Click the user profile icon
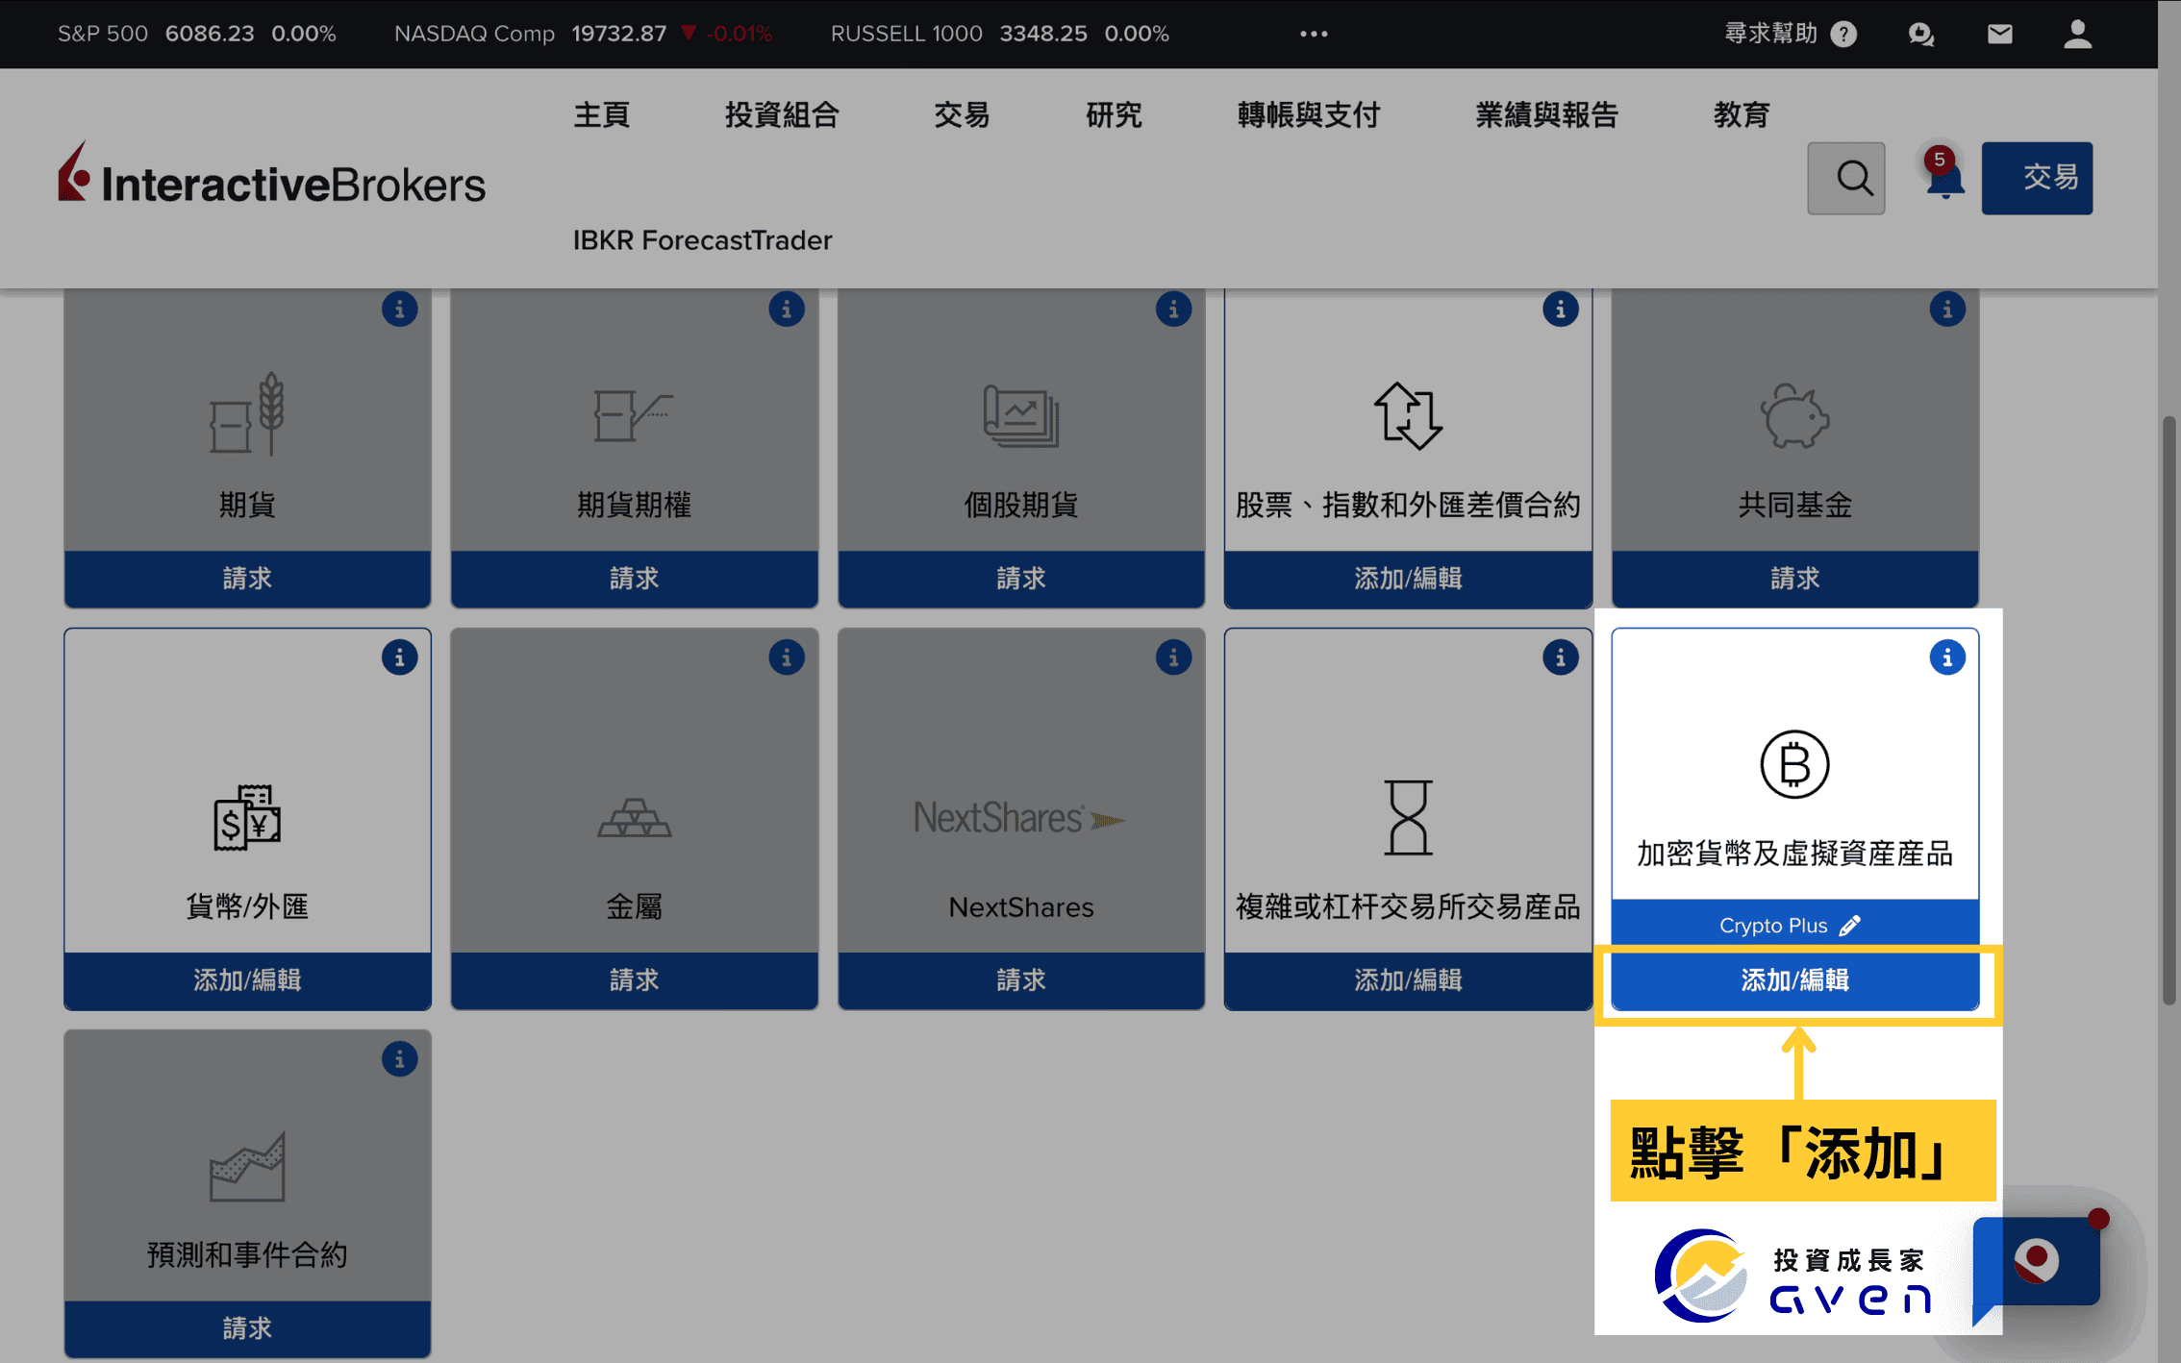Image resolution: width=2181 pixels, height=1363 pixels. tap(2076, 34)
